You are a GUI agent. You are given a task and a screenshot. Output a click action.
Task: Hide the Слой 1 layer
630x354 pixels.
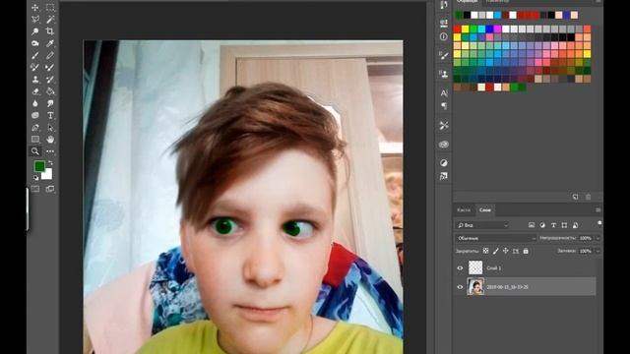[x=460, y=268]
